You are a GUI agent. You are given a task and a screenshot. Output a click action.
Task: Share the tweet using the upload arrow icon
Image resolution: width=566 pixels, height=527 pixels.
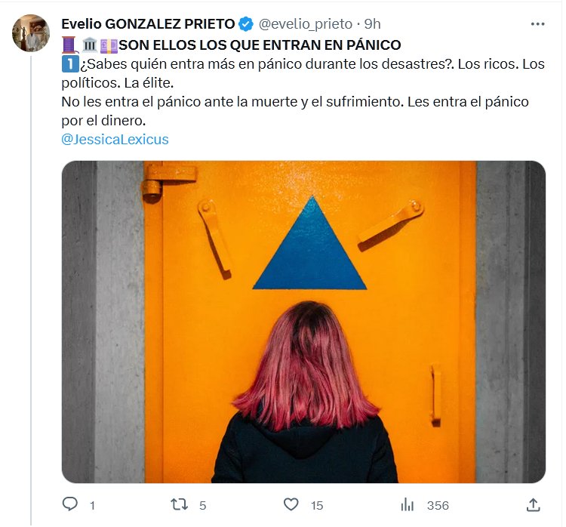tap(533, 504)
